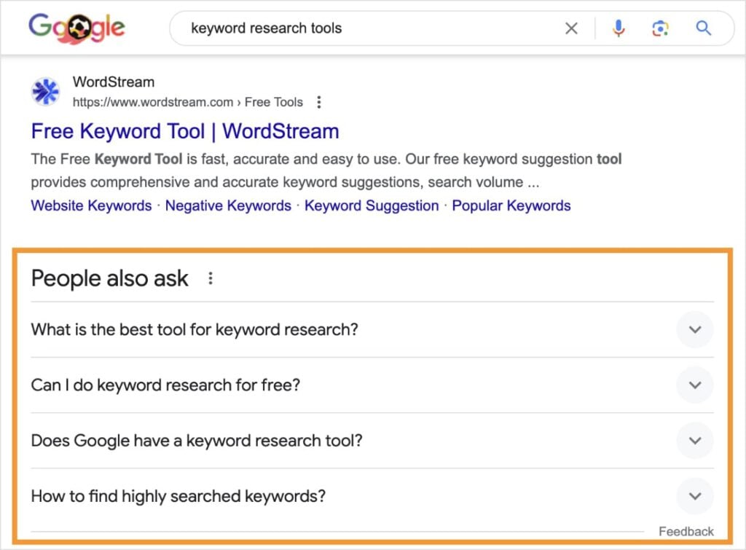This screenshot has width=746, height=550.
Task: Open the Negative Keywords sitelink
Action: [227, 205]
